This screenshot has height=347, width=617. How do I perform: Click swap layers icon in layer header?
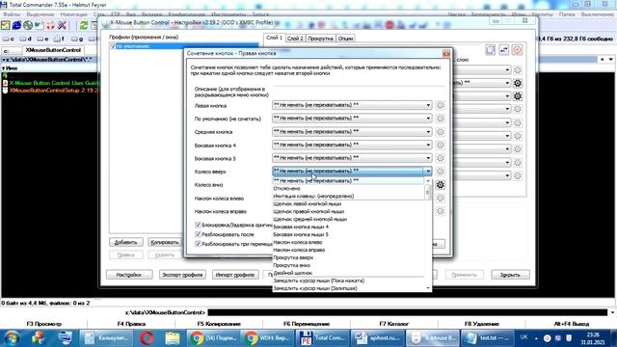(503, 50)
